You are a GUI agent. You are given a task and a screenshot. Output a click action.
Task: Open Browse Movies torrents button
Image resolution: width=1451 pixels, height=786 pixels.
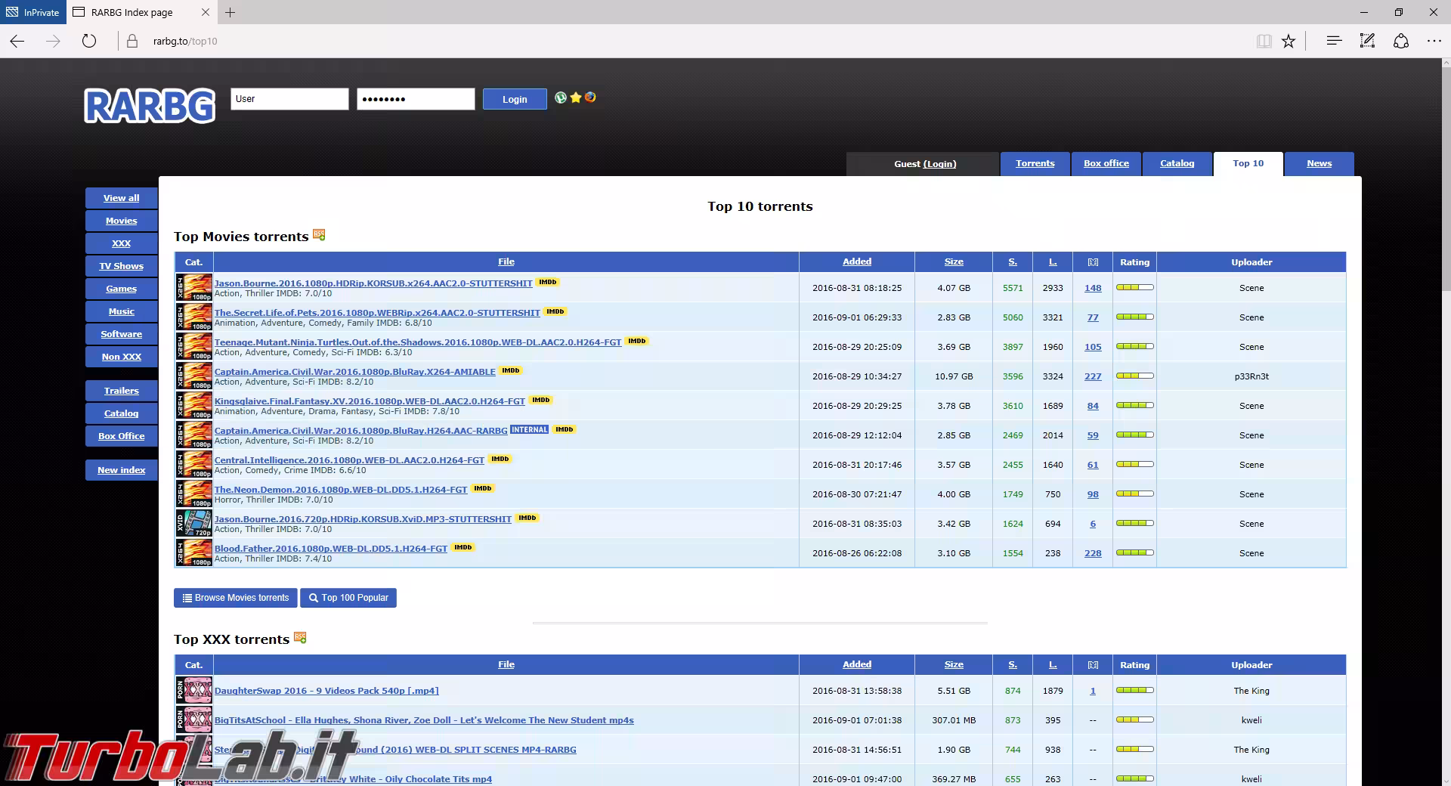[236, 598]
